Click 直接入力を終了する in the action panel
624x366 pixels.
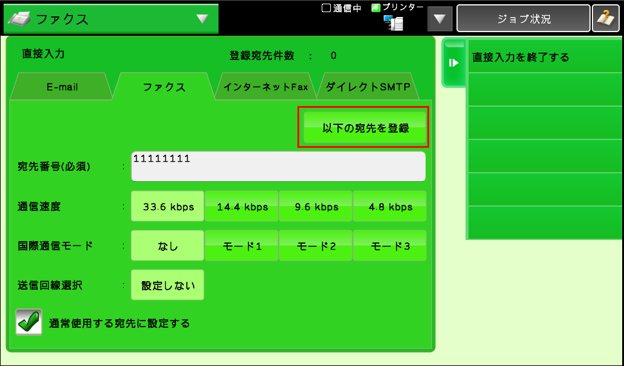pyautogui.click(x=544, y=58)
